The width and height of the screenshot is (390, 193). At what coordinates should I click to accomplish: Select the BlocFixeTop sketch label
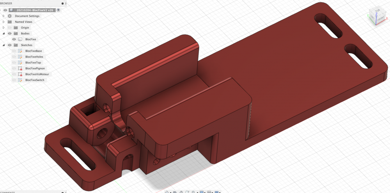tap(33, 63)
